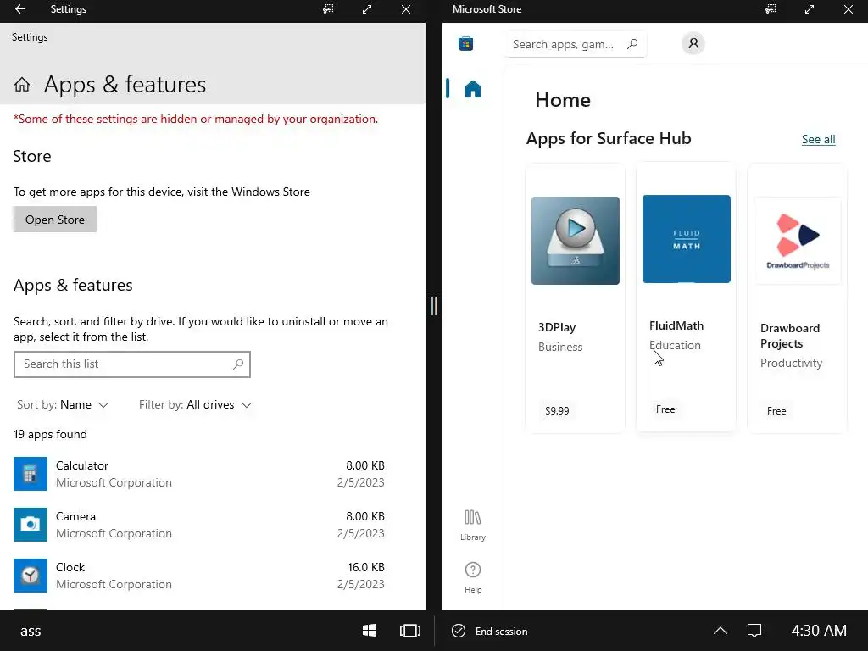Click the search icon in app list box
The height and width of the screenshot is (651, 868).
(x=238, y=364)
